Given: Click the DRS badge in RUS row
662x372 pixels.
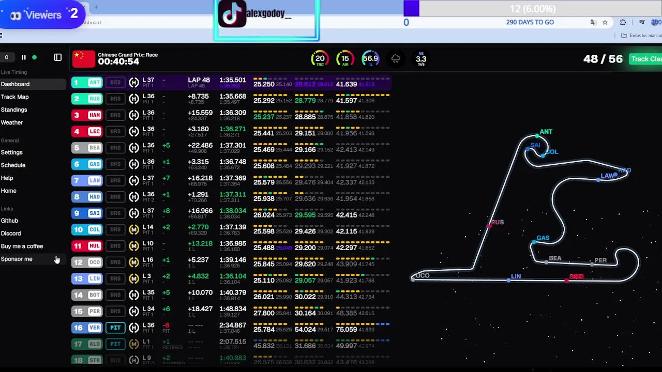Looking at the screenshot, I should 115,98.
